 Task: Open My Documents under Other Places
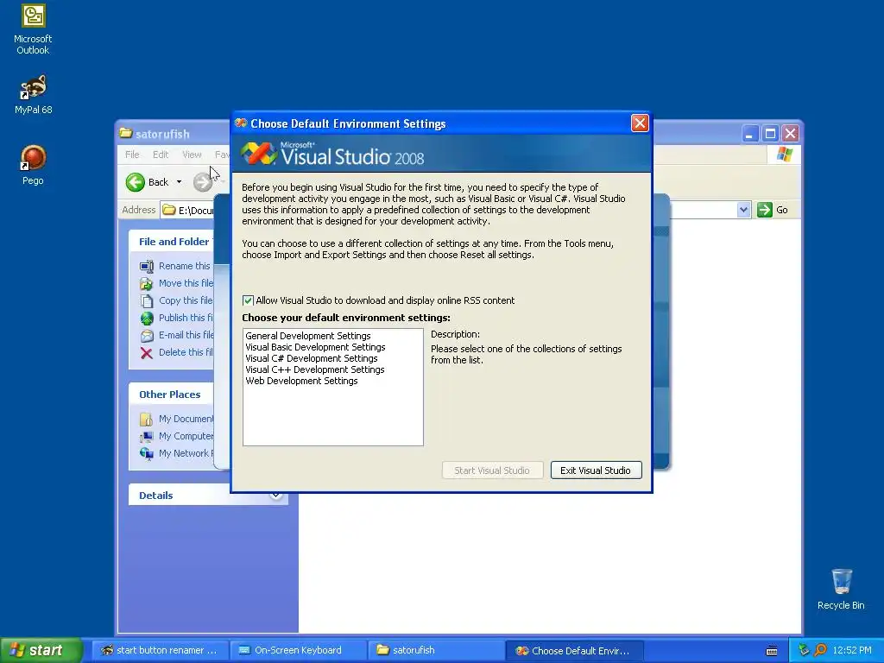point(176,419)
